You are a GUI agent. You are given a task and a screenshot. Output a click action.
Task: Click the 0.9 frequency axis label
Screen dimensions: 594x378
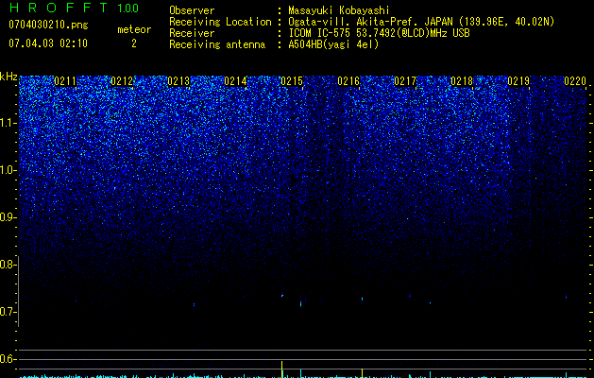pyautogui.click(x=8, y=217)
